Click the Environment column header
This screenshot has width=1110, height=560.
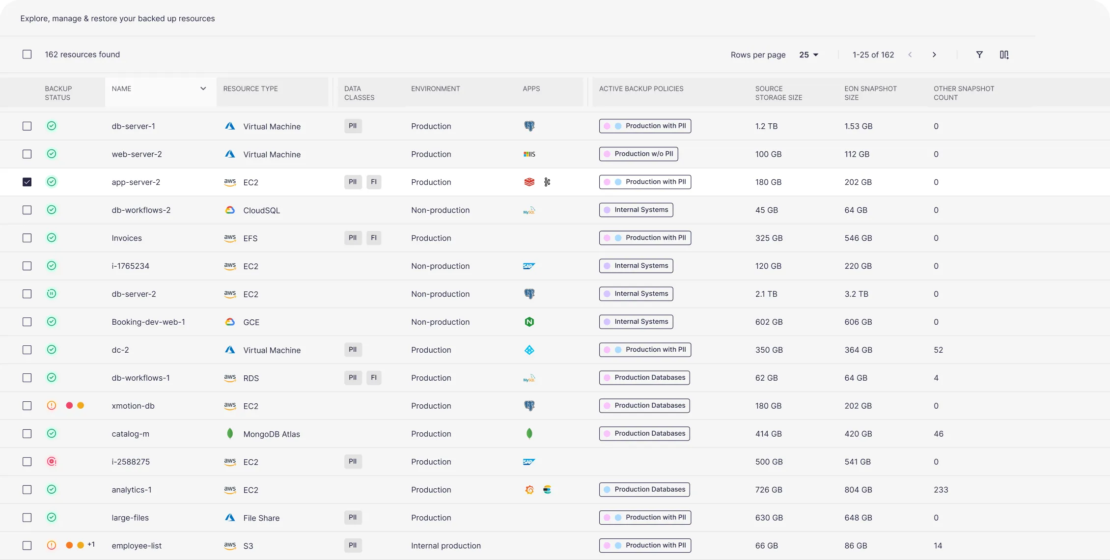point(435,89)
